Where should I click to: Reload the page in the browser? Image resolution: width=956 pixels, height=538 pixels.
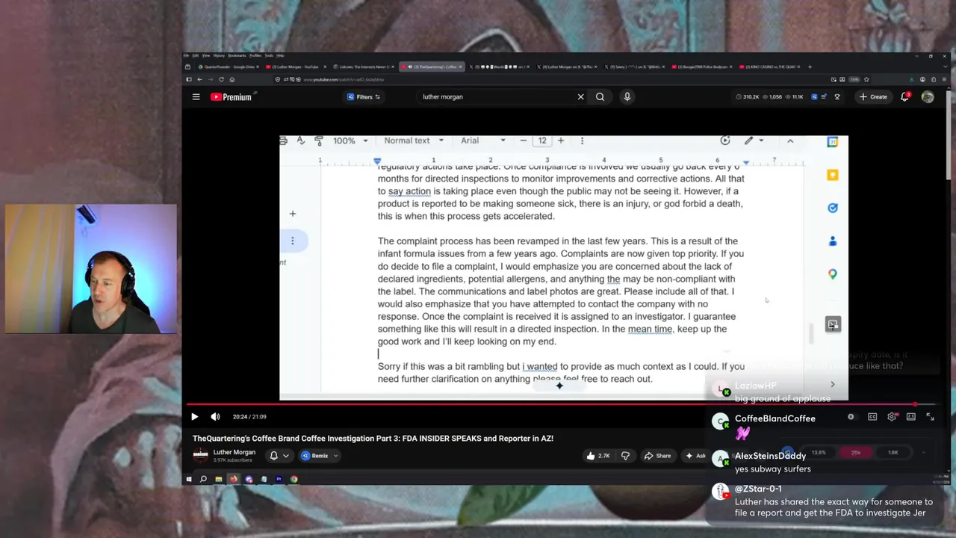click(221, 79)
